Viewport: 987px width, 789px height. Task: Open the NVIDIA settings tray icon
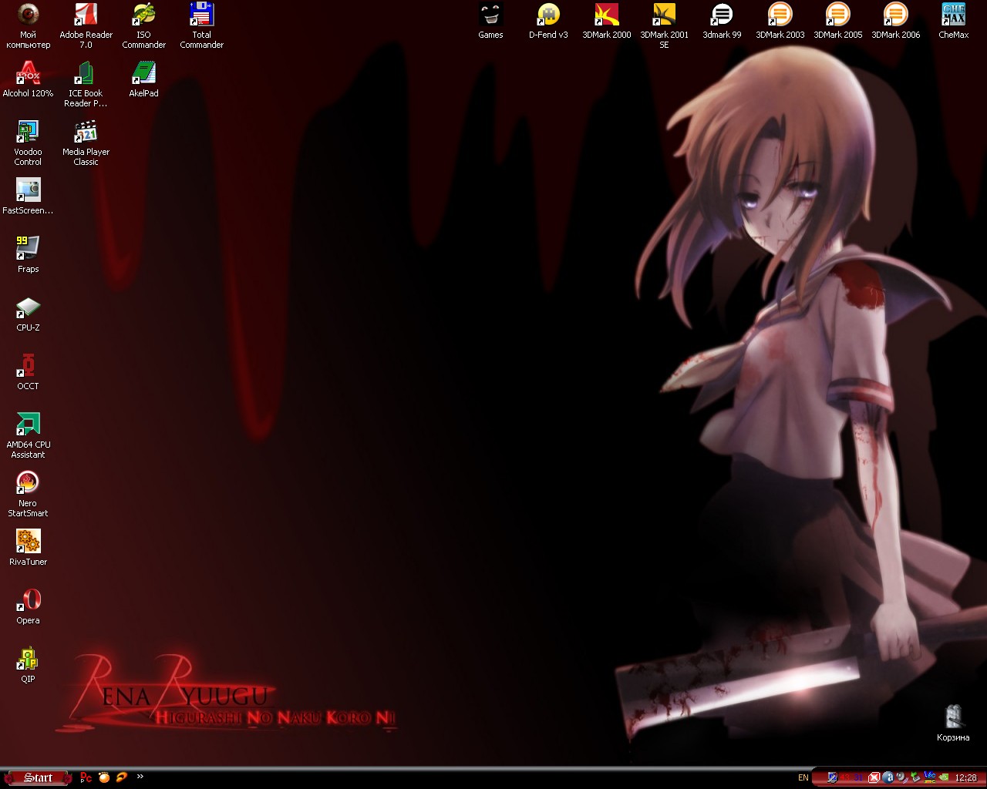pos(943,778)
